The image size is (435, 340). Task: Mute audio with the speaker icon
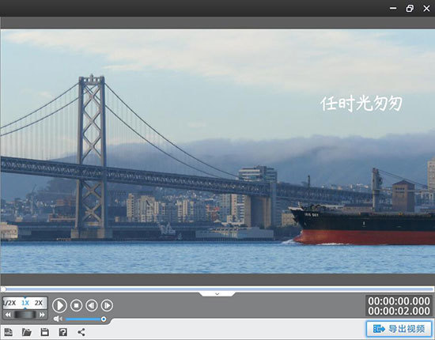pos(58,319)
